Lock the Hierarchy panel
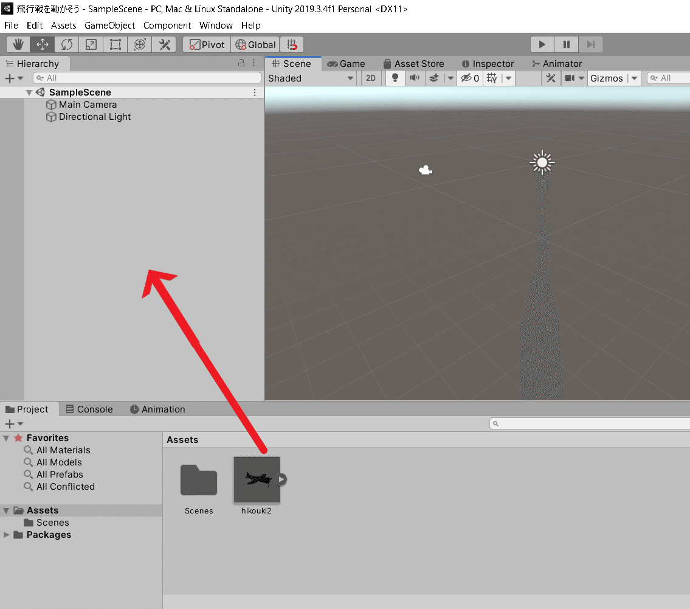 241,63
